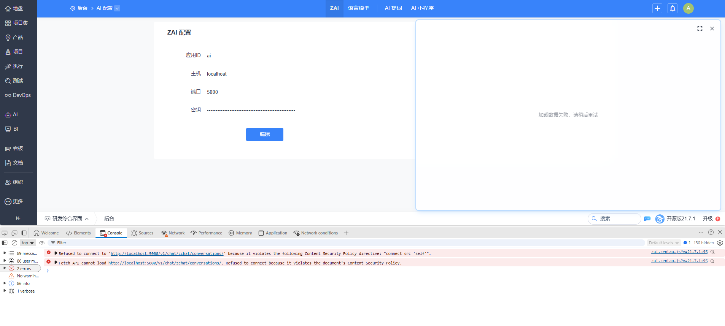Switch to the AI 小程序 tab

pyautogui.click(x=422, y=8)
